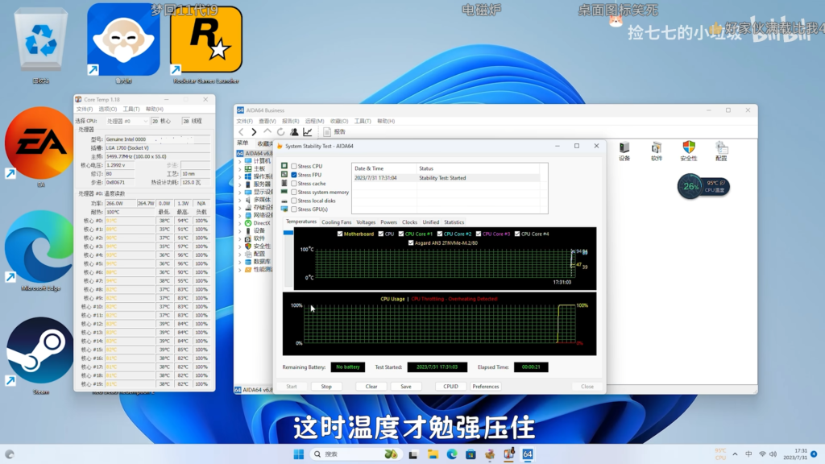Screen dimensions: 825x464
Task: Open the Preferences button
Action: click(486, 387)
